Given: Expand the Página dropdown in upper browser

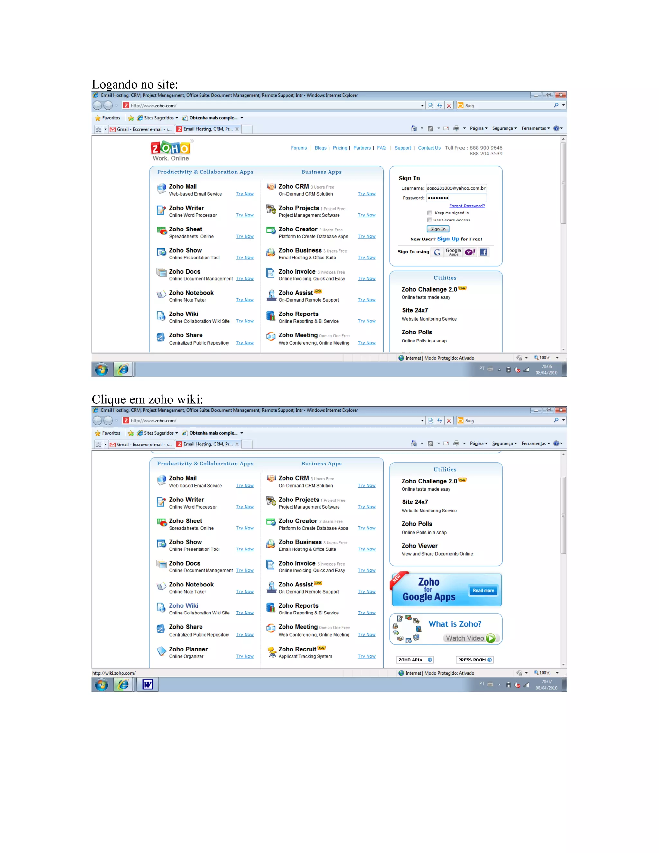Looking at the screenshot, I should click(478, 128).
